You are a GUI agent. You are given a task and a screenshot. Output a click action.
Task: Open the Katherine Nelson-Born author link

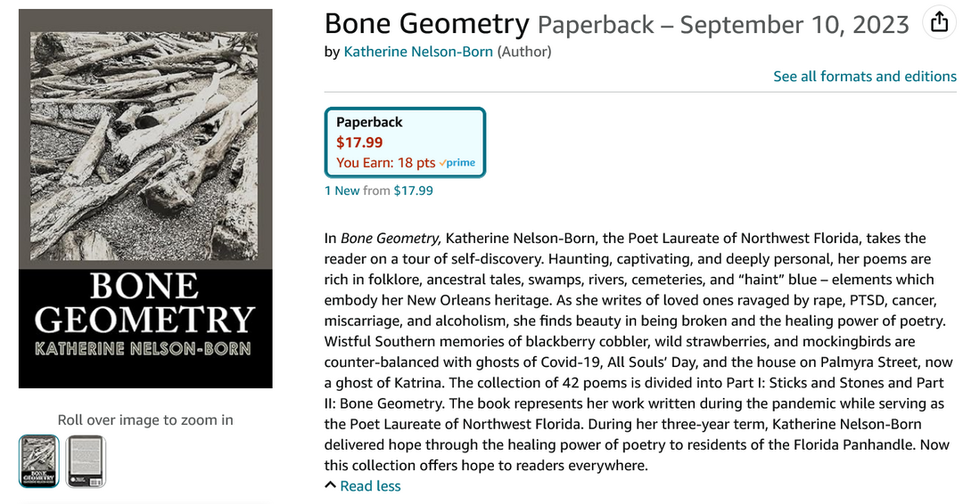coord(418,52)
